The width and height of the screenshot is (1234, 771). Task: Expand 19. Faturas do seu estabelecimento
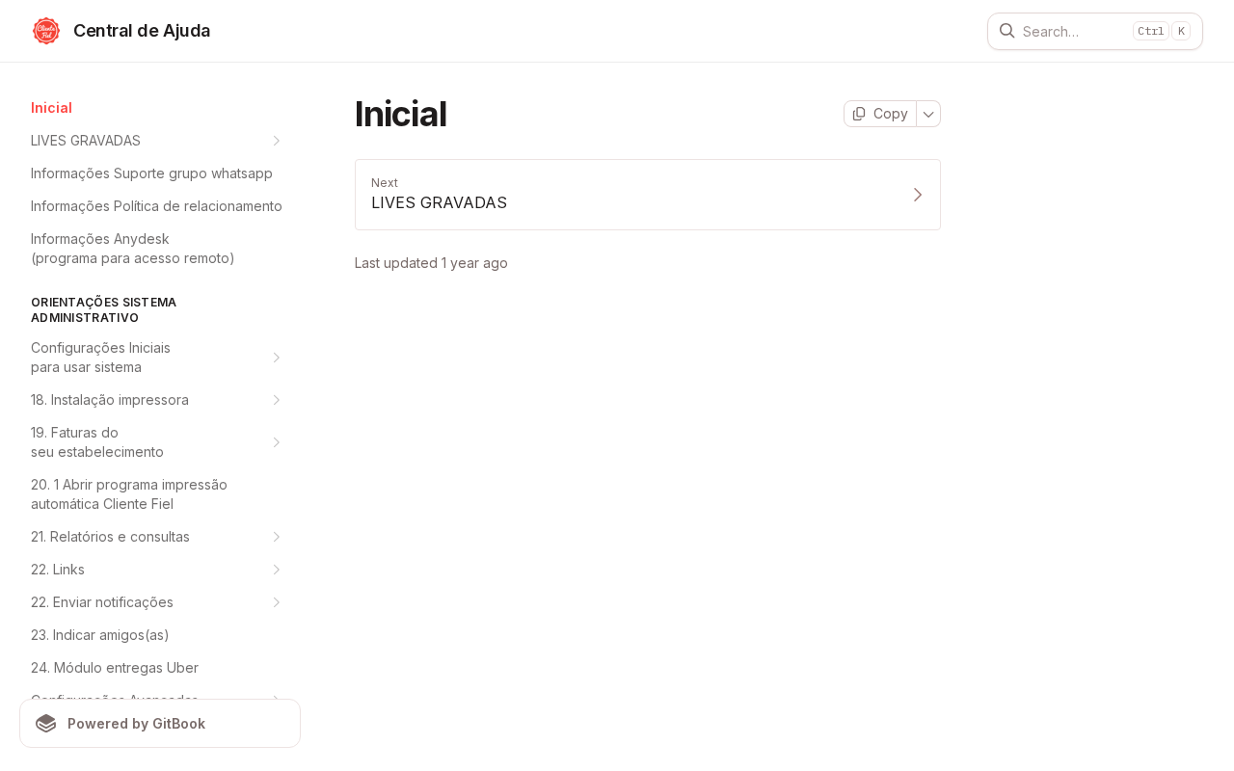coord(277,442)
